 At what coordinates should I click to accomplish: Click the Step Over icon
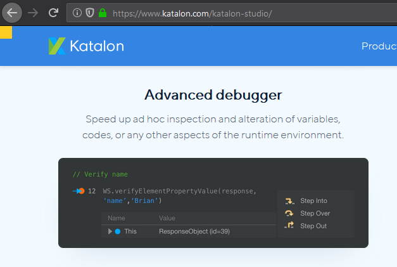click(x=289, y=213)
